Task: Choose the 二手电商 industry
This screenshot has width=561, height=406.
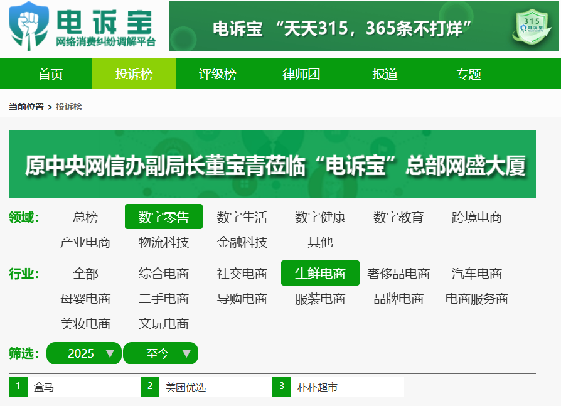Action: point(164,299)
